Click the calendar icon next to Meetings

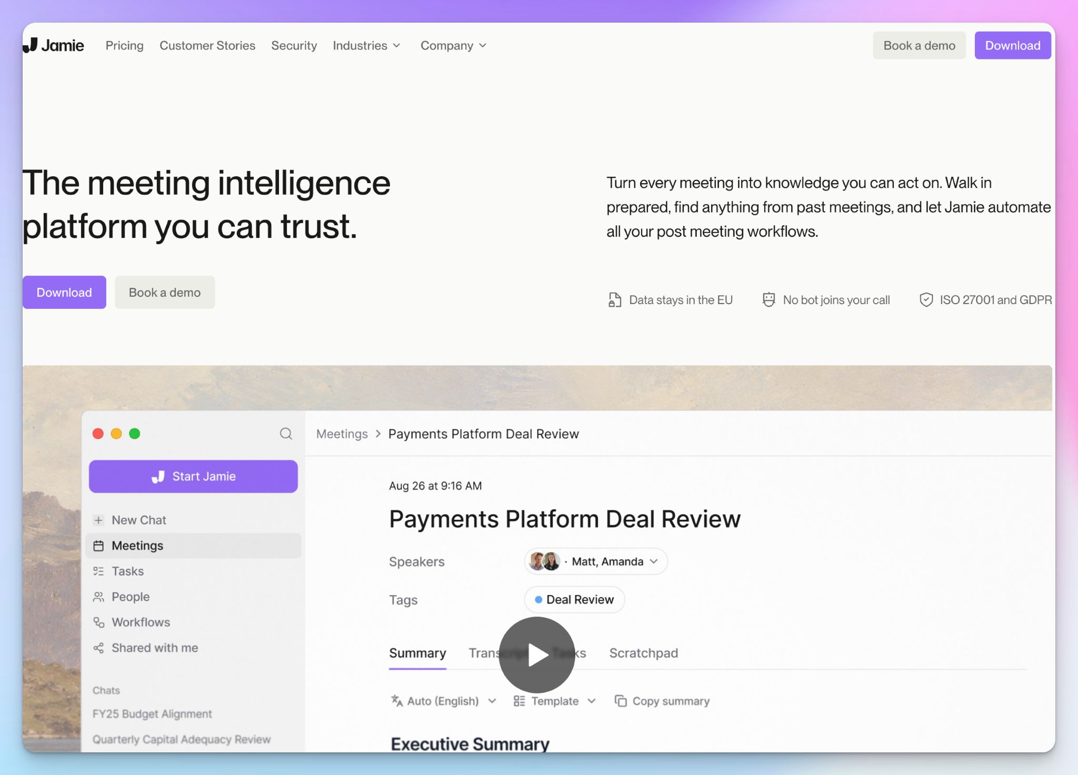click(x=98, y=546)
